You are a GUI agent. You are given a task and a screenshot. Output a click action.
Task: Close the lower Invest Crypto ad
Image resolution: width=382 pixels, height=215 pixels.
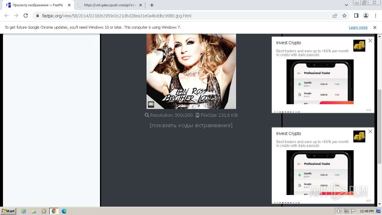[x=370, y=131]
